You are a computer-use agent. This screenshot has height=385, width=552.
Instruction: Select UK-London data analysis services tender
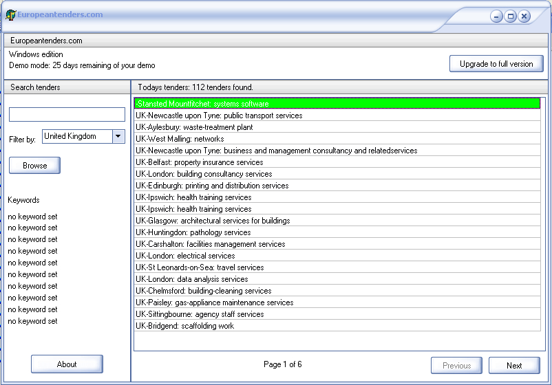pyautogui.click(x=337, y=279)
